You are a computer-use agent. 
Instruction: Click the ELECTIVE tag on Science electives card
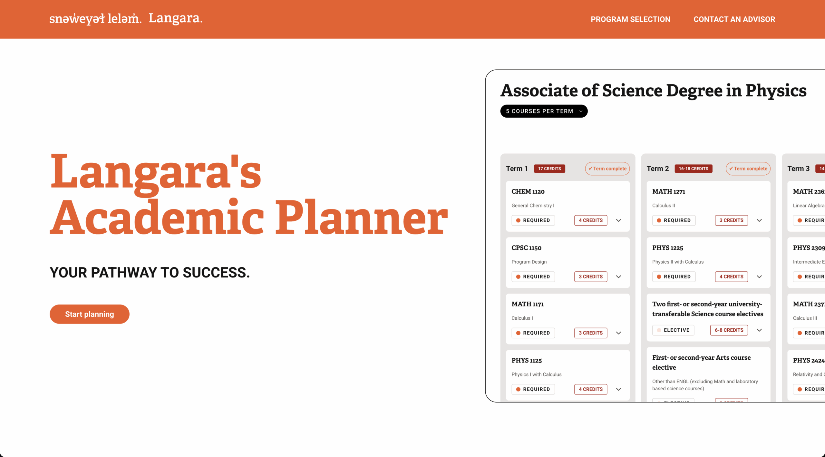point(673,330)
